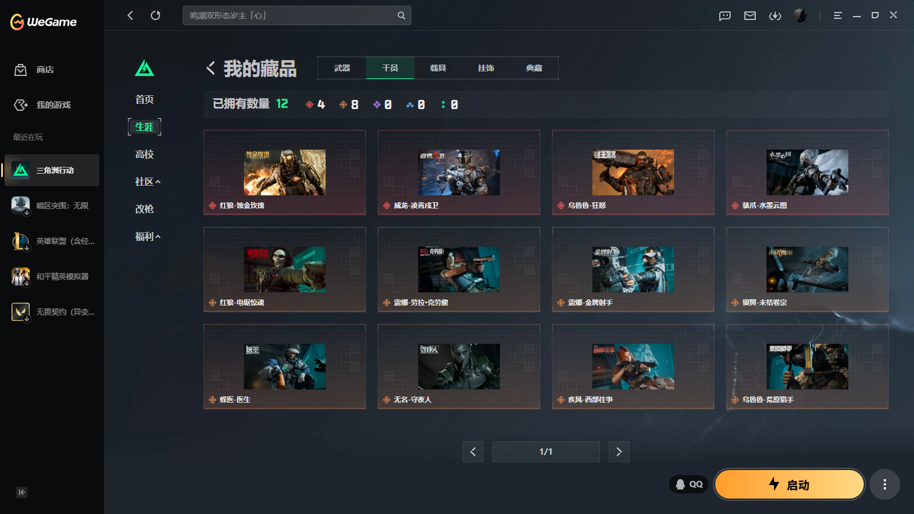Open the 露娜-金牌射手 operator card
Screen dimensions: 914x514
click(633, 270)
